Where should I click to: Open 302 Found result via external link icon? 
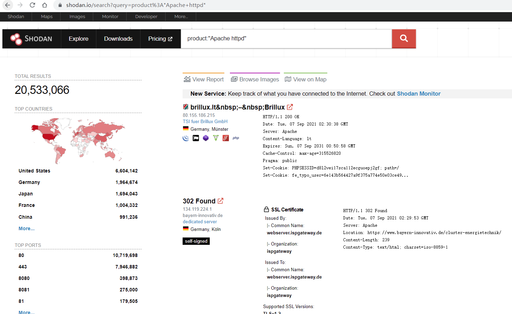click(221, 201)
